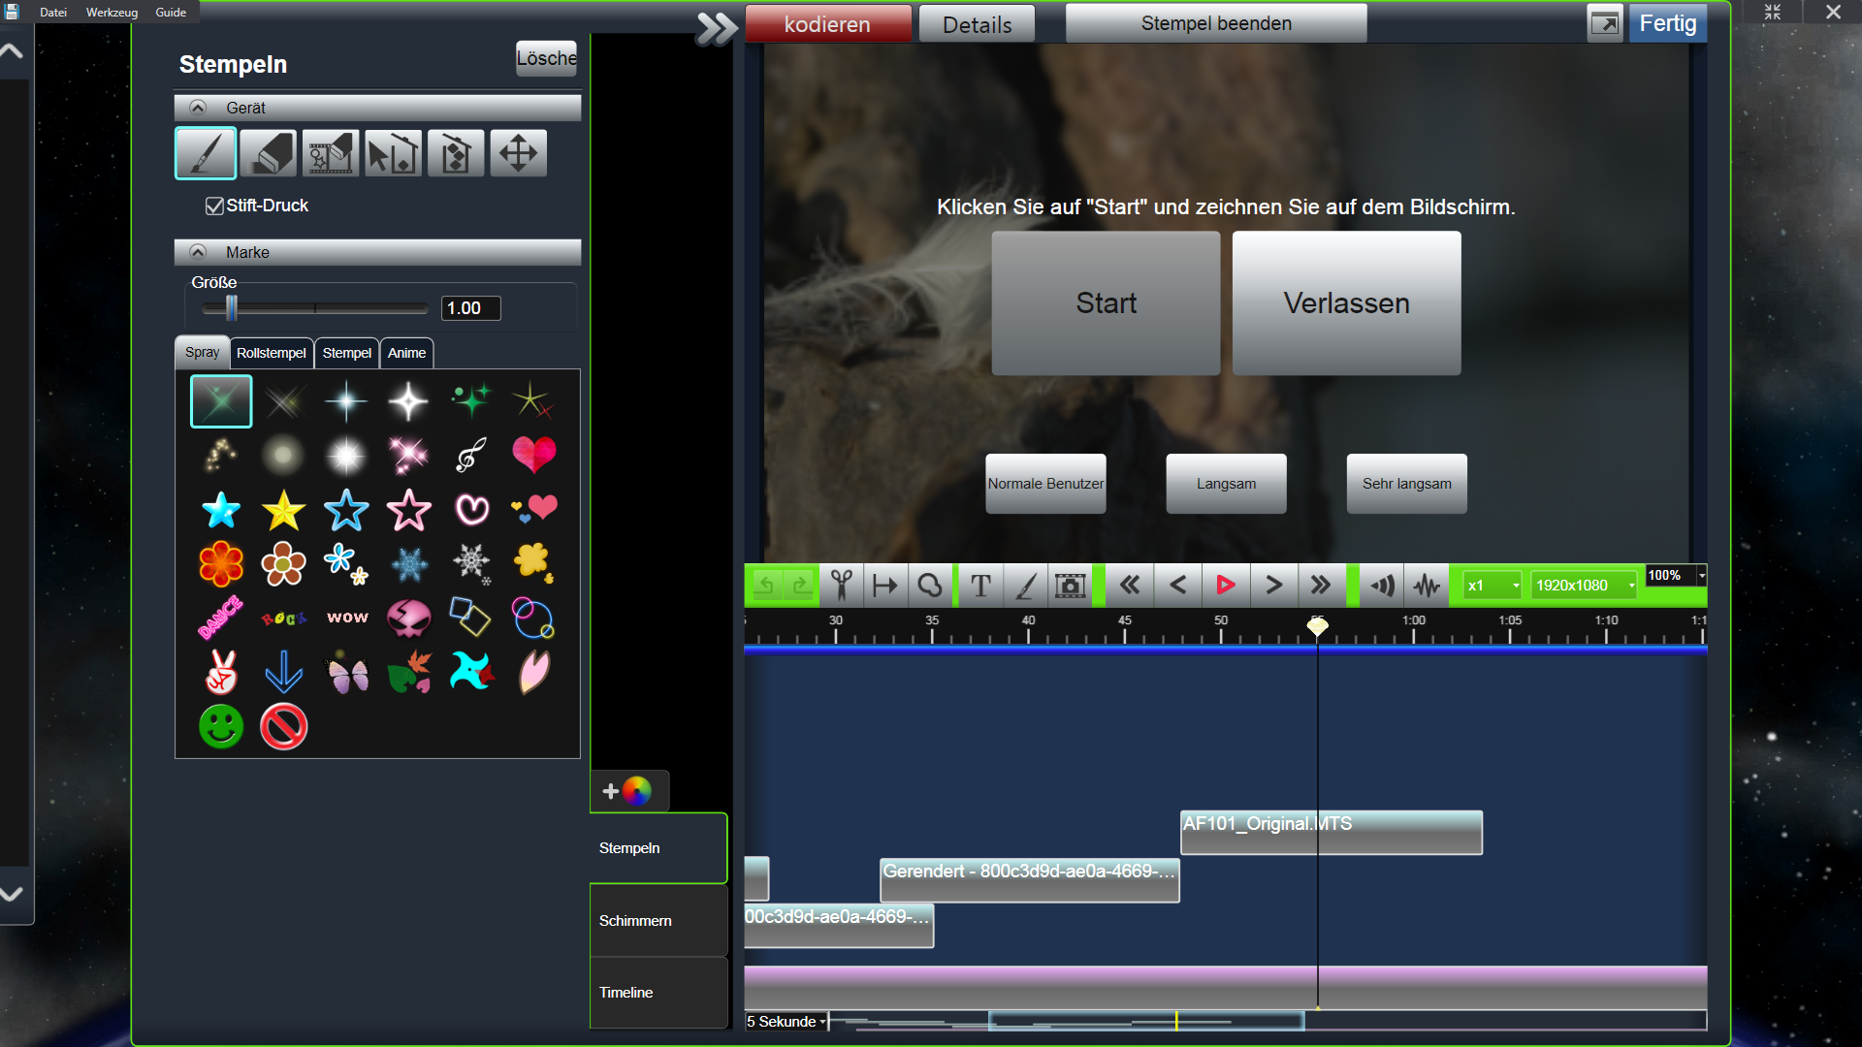This screenshot has height=1047, width=1862.
Task: Click the Größe value field 1.00
Action: (x=470, y=308)
